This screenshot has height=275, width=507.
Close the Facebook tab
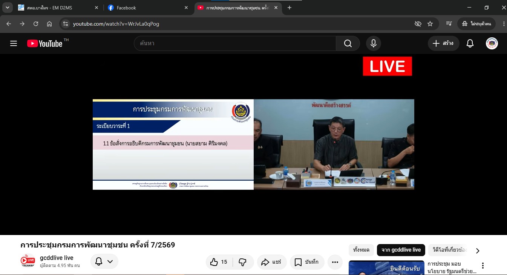point(186,8)
